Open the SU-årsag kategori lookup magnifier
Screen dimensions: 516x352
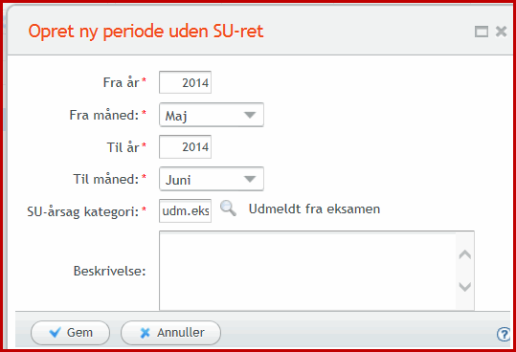pos(228,209)
